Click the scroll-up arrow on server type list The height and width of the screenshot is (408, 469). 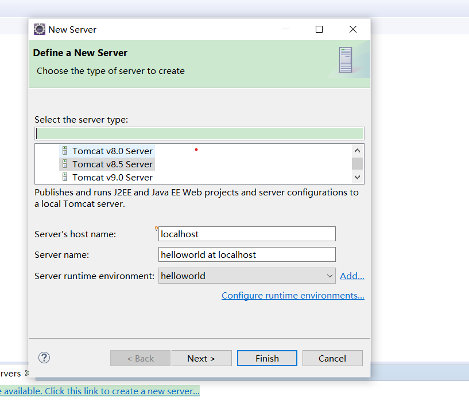tap(357, 150)
